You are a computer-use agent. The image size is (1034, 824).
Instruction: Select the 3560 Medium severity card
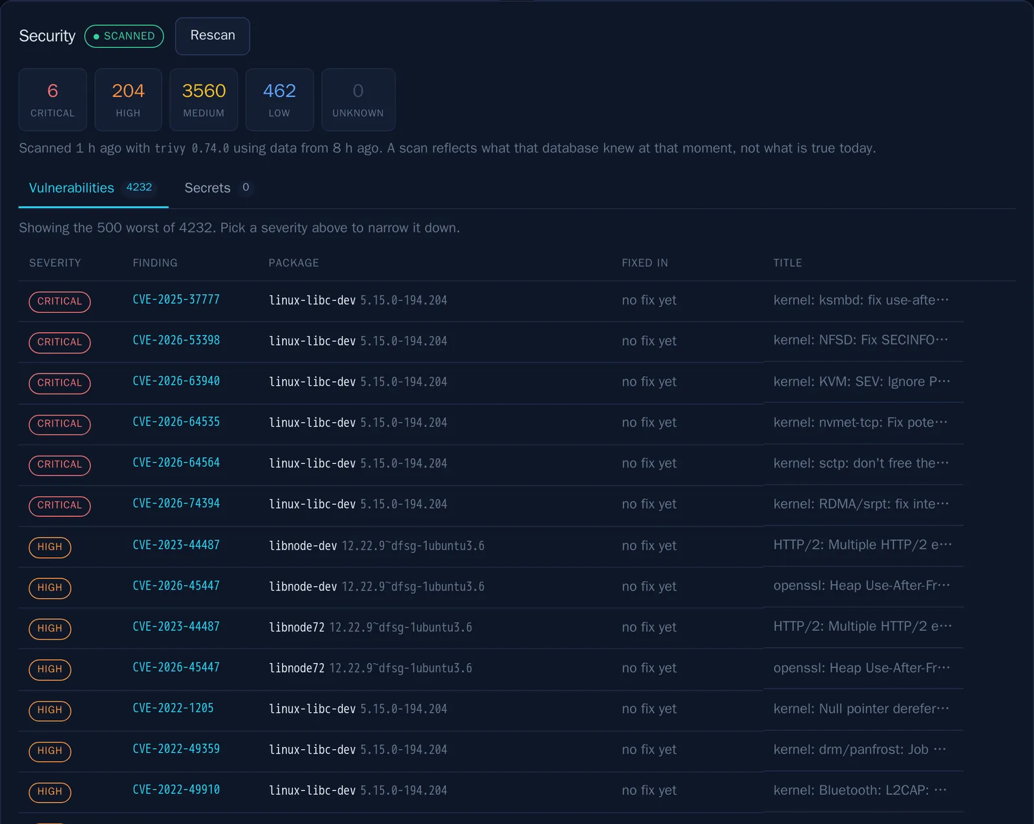(204, 100)
